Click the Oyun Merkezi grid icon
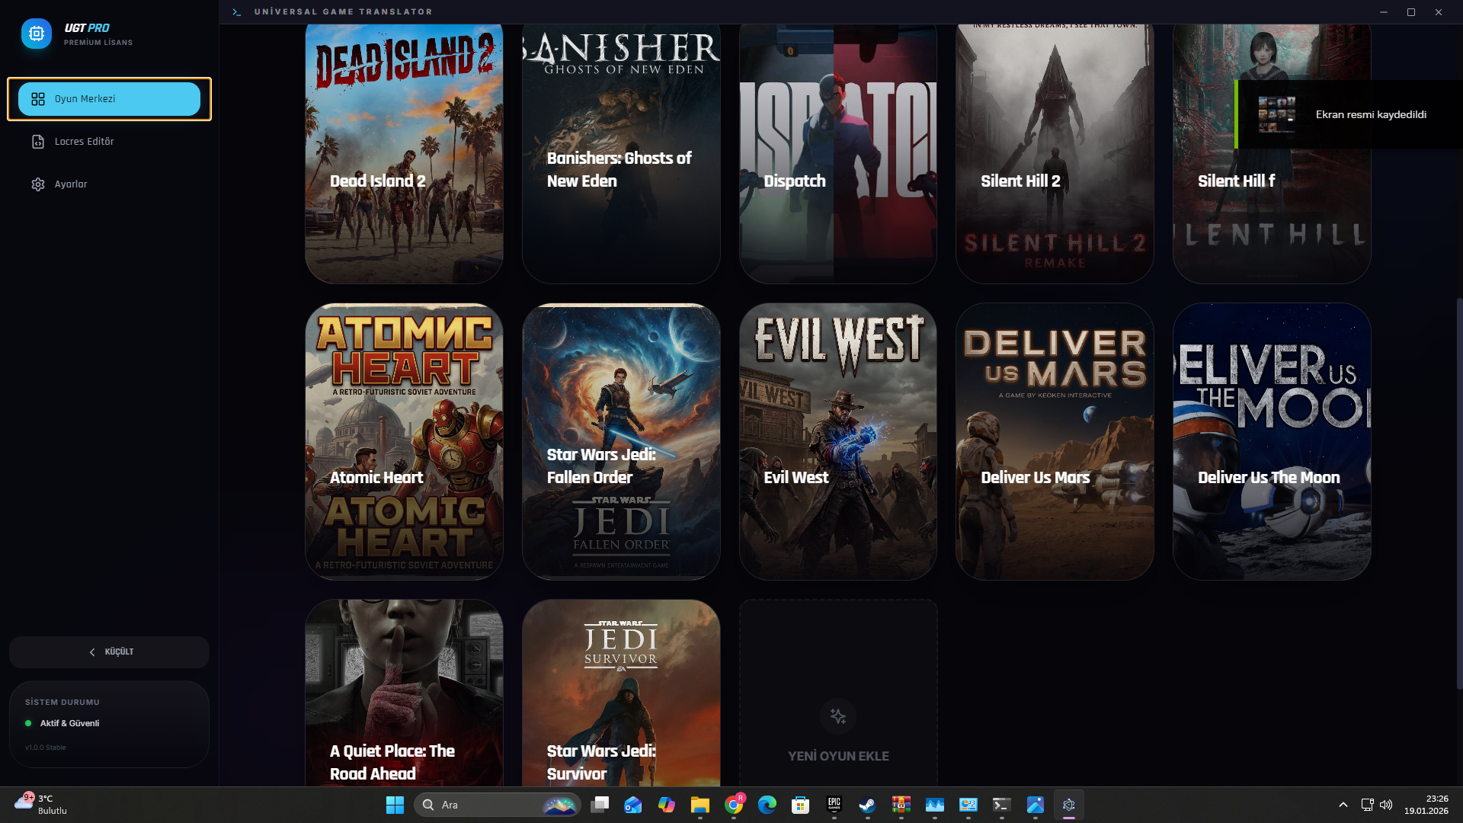The image size is (1463, 823). click(38, 99)
